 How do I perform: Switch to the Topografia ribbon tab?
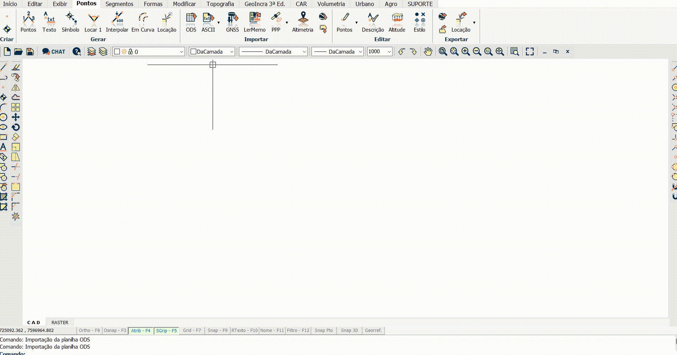pos(220,4)
